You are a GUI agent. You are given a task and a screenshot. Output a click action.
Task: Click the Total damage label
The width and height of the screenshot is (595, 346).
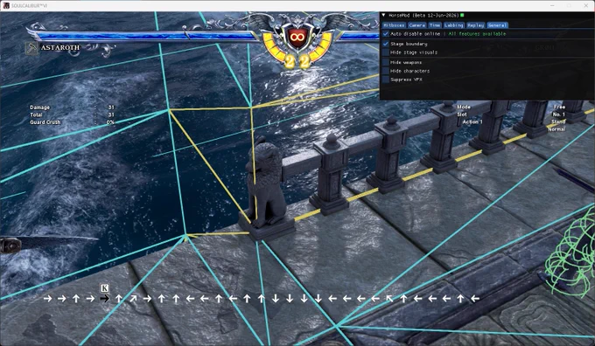point(36,114)
